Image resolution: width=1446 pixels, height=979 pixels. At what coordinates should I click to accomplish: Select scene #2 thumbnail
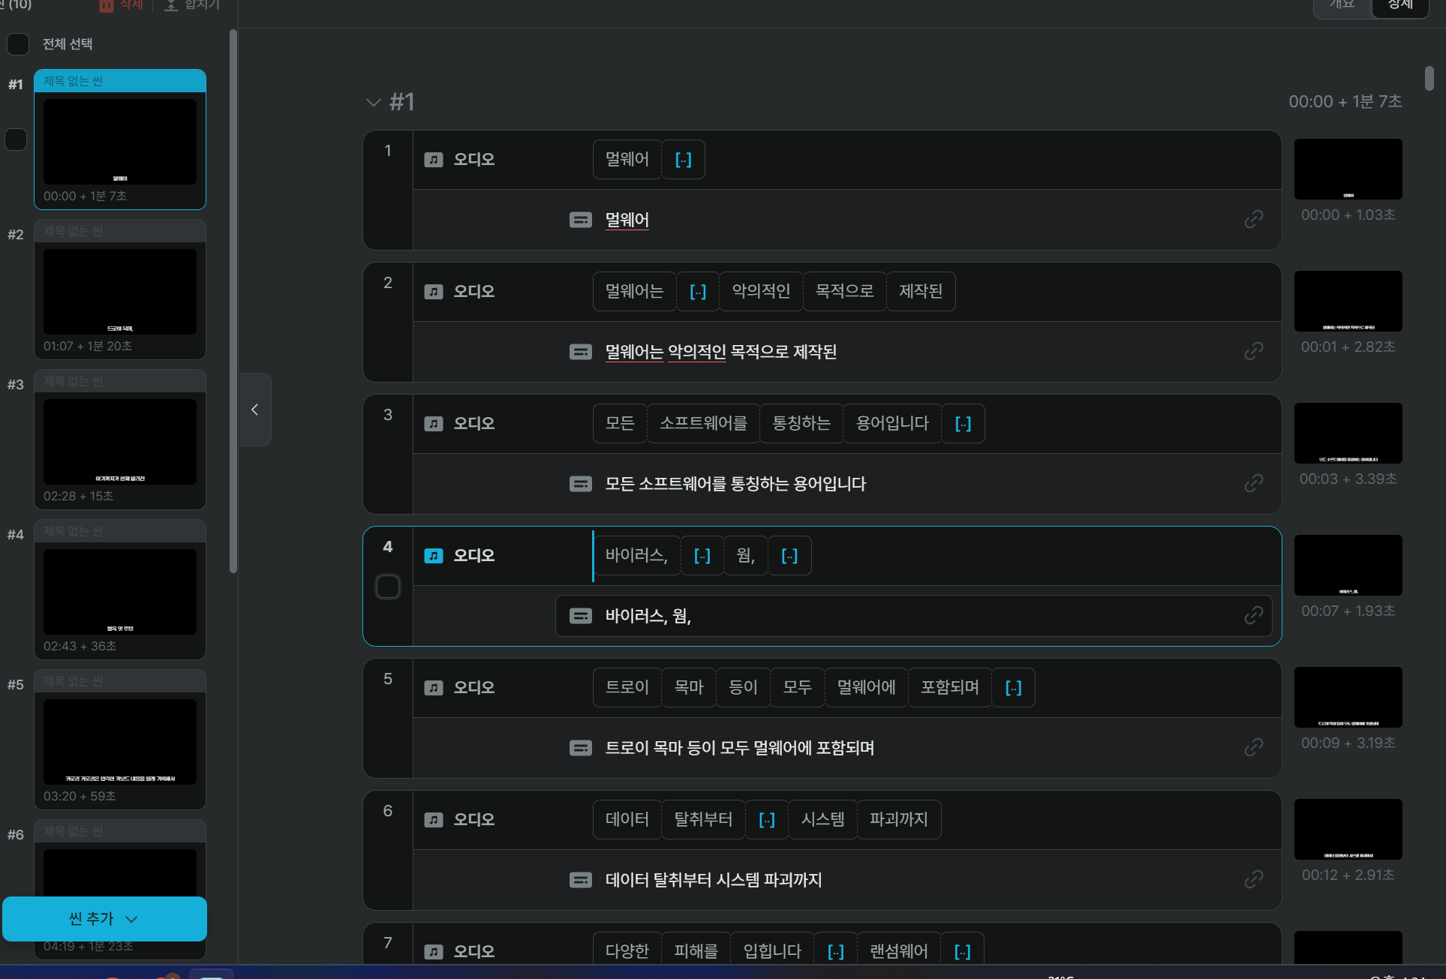pyautogui.click(x=120, y=292)
